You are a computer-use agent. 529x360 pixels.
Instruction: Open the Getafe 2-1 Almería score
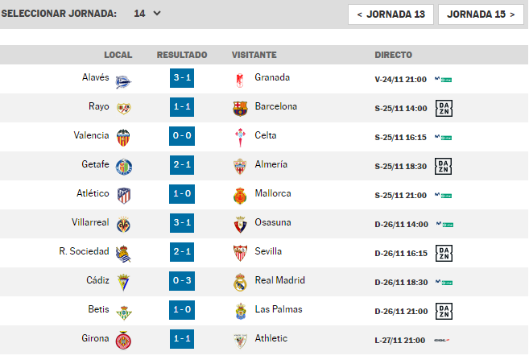182,164
